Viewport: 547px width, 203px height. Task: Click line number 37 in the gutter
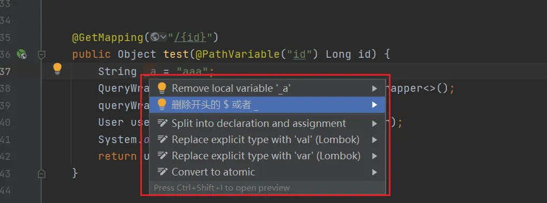point(5,71)
